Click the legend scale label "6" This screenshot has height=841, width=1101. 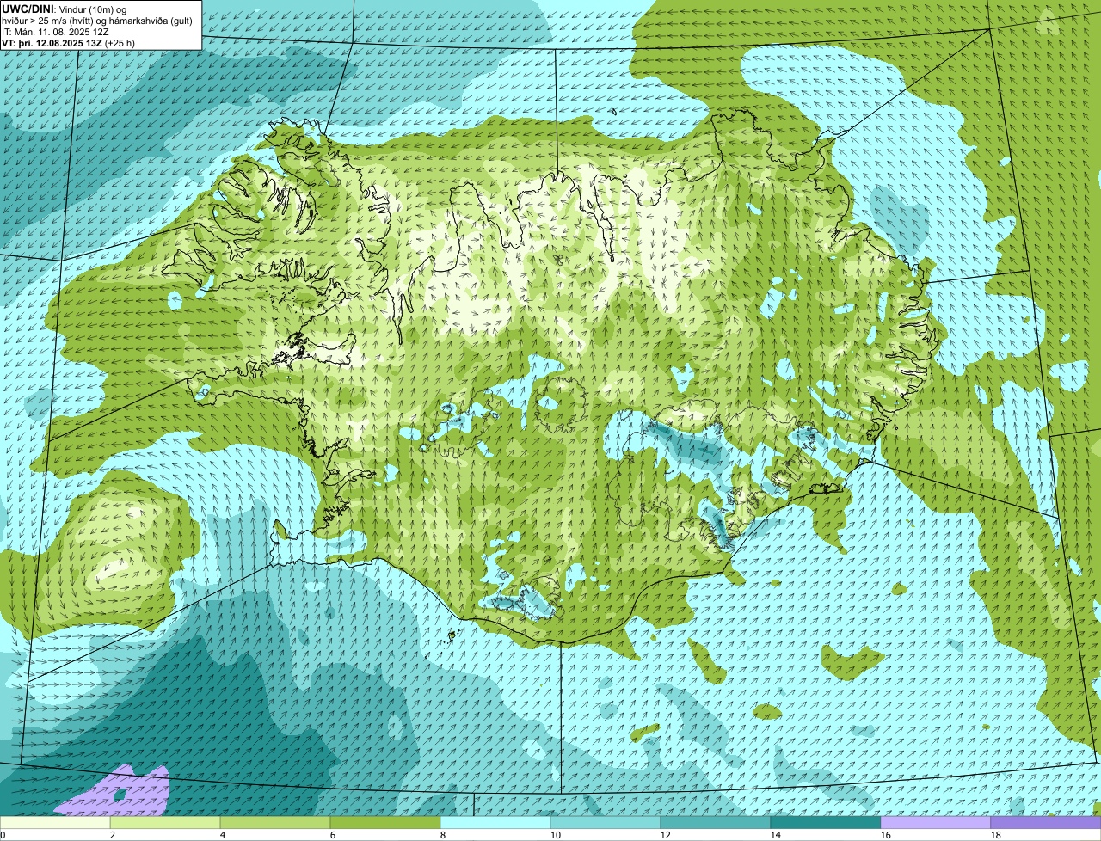tap(333, 835)
